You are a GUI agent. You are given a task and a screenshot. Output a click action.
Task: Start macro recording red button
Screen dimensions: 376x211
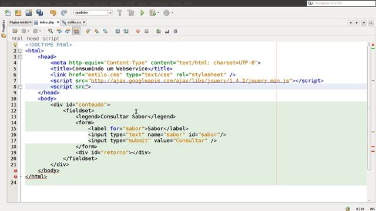point(138,31)
